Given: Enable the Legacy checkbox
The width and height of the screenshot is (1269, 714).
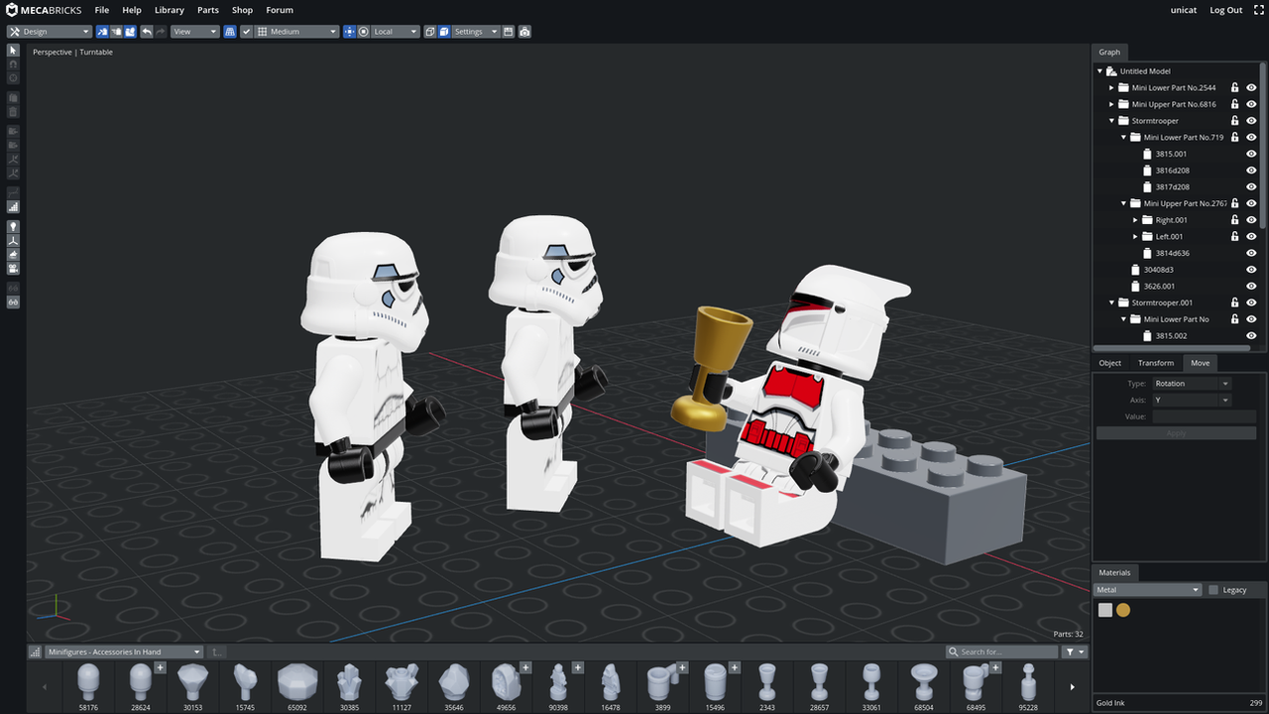Looking at the screenshot, I should click(x=1213, y=590).
